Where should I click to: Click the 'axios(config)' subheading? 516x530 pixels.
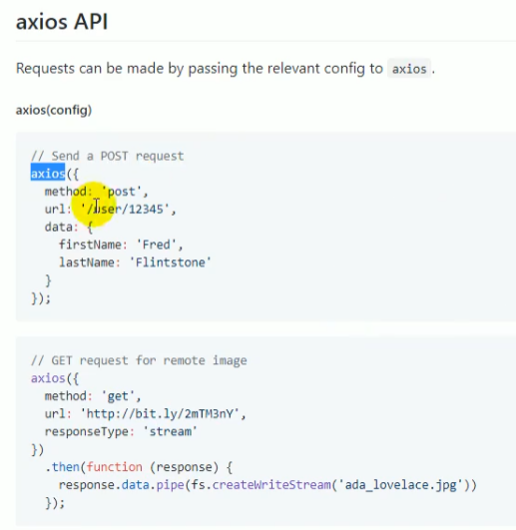(x=54, y=110)
